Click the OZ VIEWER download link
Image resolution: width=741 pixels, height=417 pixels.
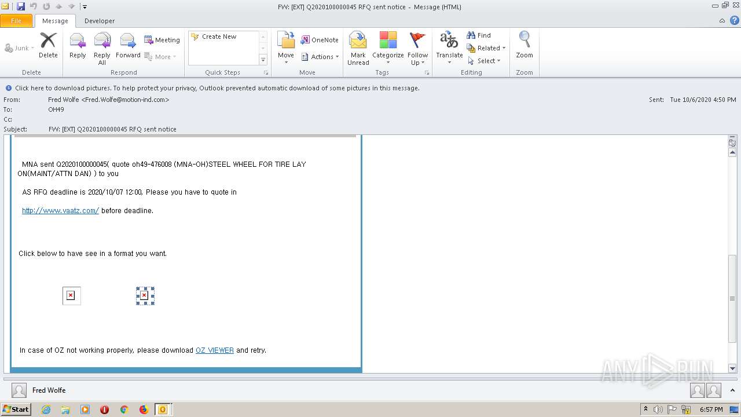215,350
